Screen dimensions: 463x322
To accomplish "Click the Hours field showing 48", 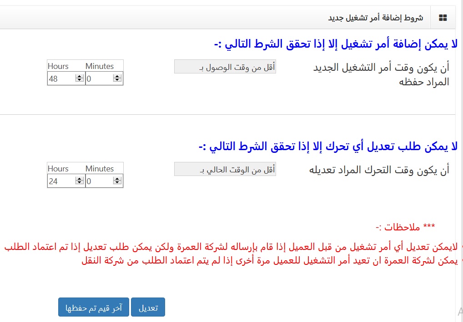I will (x=60, y=78).
